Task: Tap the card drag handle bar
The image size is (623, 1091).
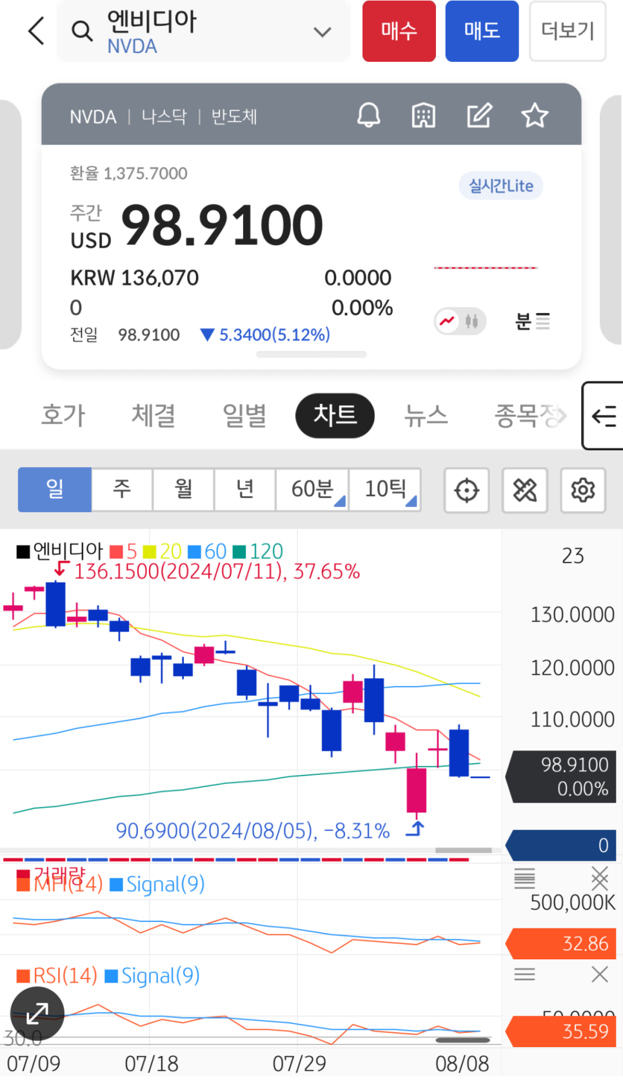Action: click(x=311, y=354)
